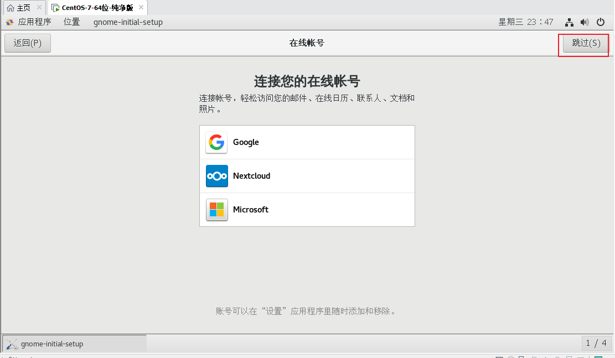Open the power icon in top panel
The width and height of the screenshot is (615, 358).
point(601,22)
